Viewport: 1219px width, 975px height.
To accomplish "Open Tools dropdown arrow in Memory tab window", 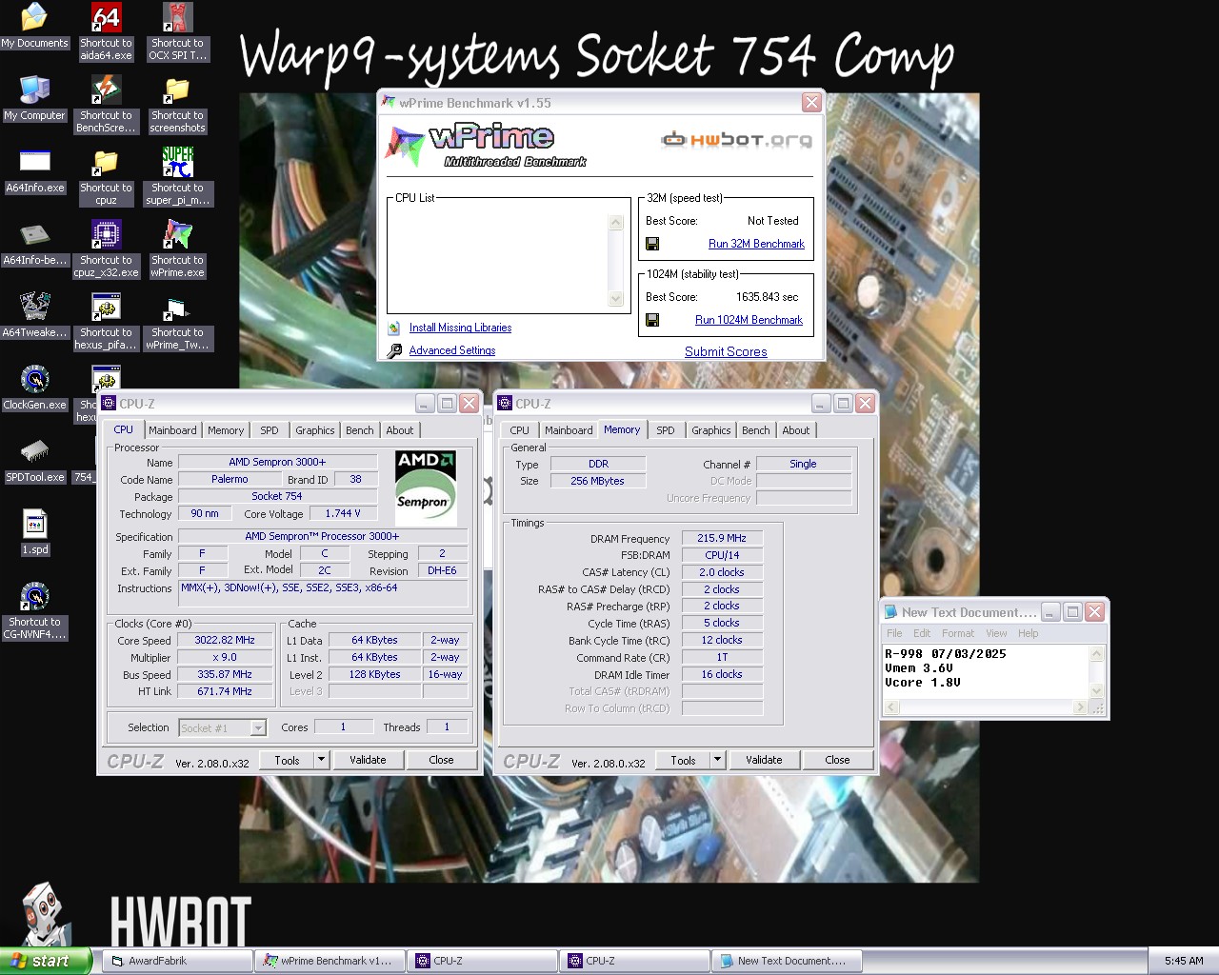I will (x=718, y=760).
